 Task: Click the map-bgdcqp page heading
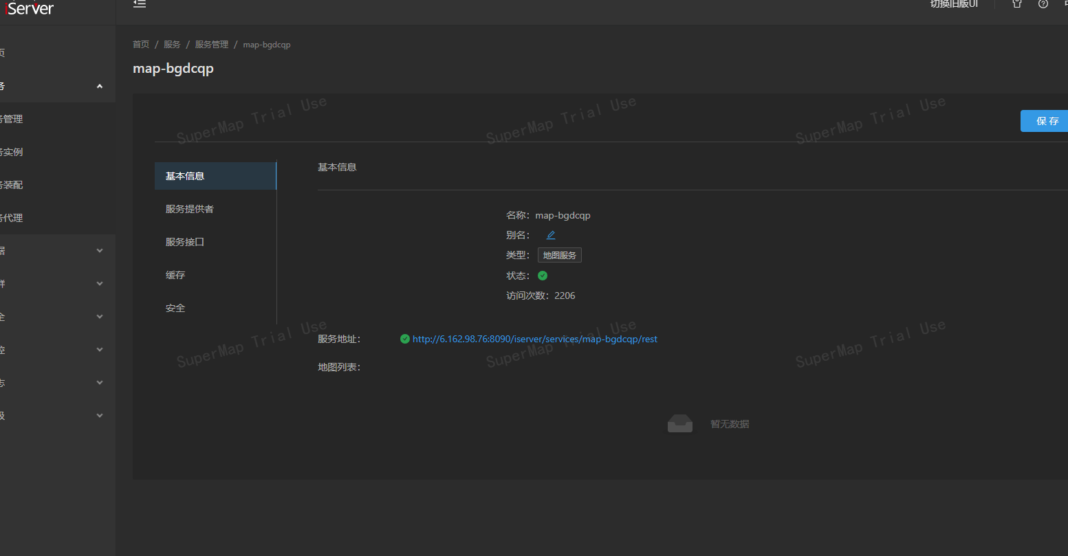173,69
